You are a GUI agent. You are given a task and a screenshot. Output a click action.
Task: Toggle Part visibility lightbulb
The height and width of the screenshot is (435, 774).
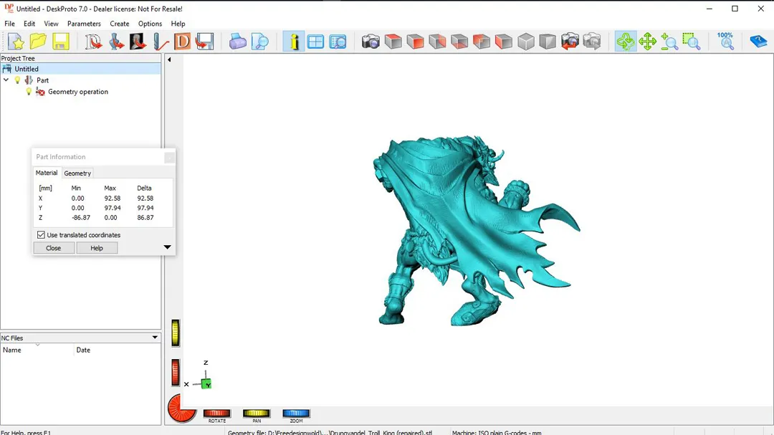point(18,80)
